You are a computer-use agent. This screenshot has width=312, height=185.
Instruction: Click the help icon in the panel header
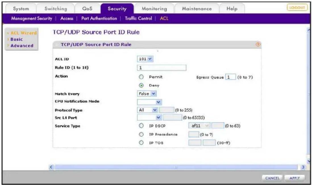tap(258, 44)
